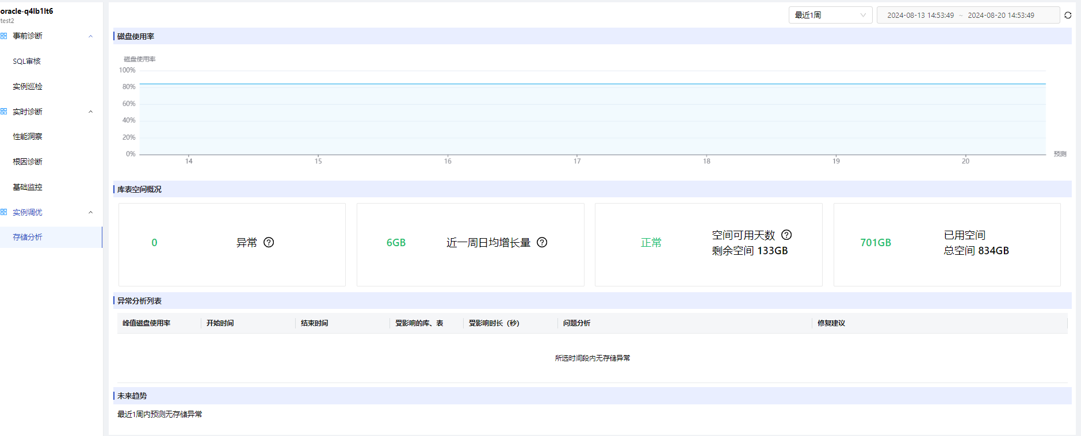Viewport: 1081px width, 436px height.
Task: Click the 6GB daily growth value
Action: 396,243
